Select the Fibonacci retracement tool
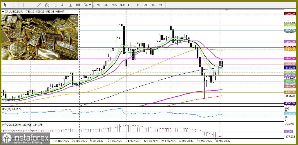 [55, 5]
